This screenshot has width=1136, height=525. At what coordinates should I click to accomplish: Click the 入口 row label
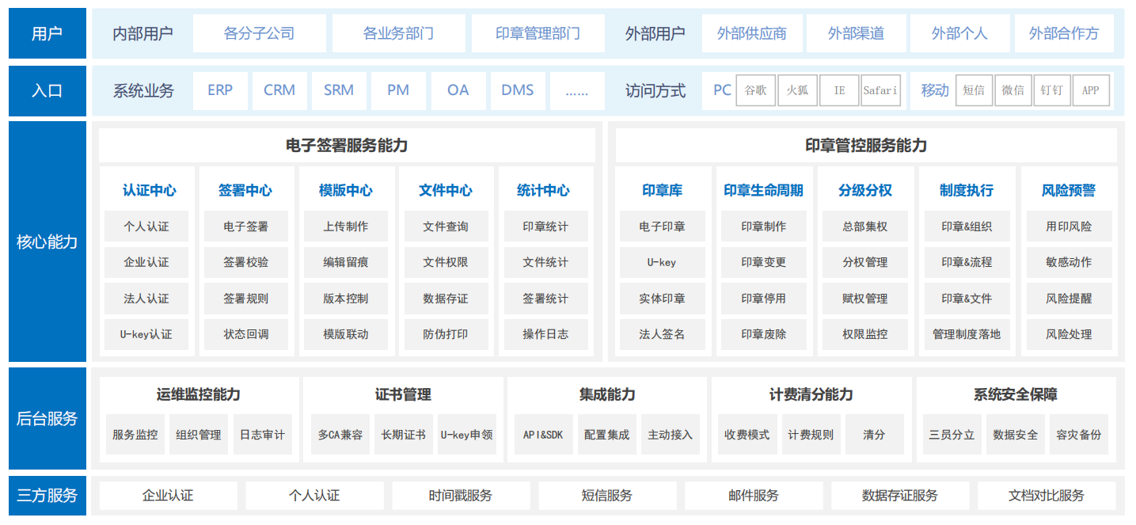[47, 90]
